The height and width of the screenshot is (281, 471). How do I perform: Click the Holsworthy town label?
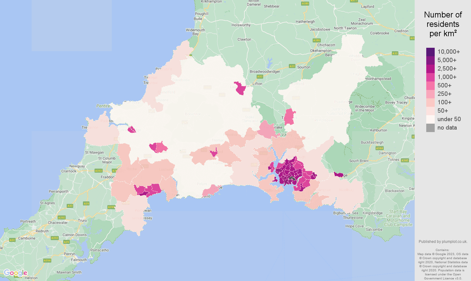[x=241, y=25]
